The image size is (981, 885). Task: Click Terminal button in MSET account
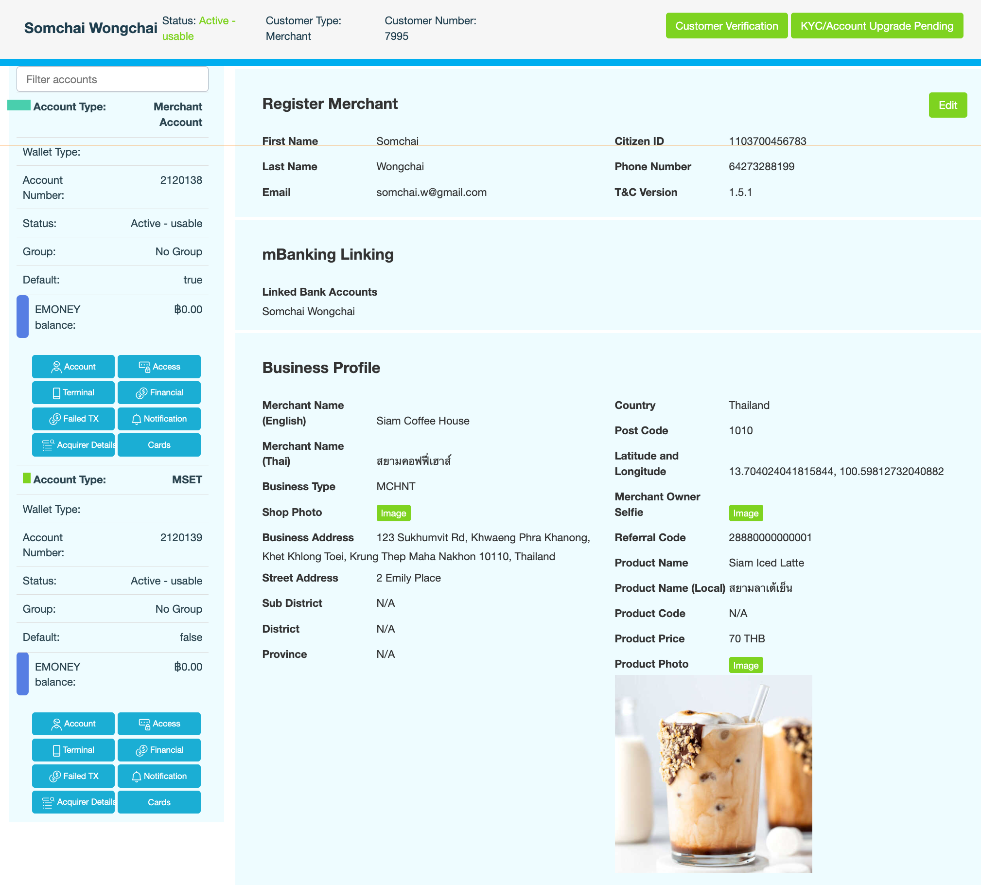(73, 750)
